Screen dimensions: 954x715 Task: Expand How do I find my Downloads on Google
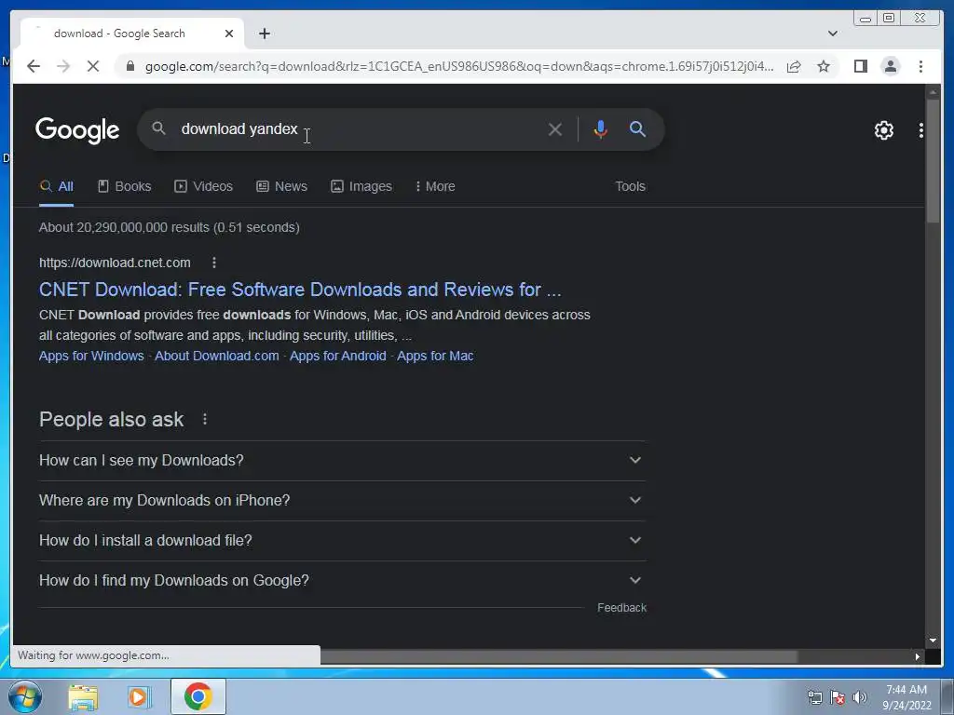tap(342, 581)
